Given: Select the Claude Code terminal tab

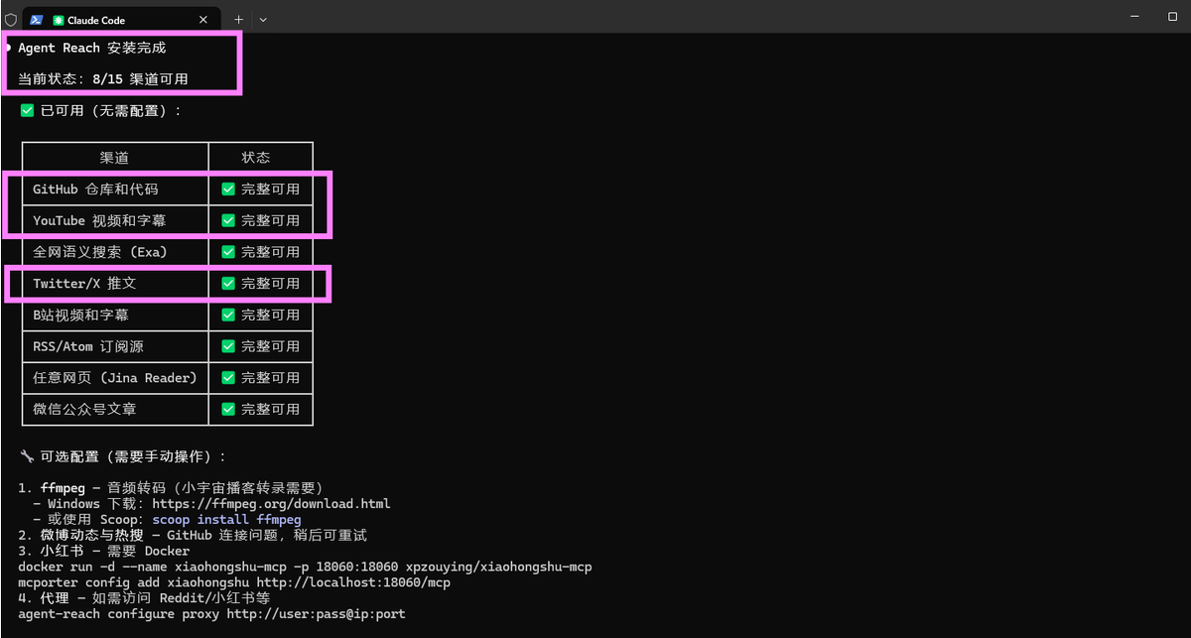Looking at the screenshot, I should coord(122,19).
